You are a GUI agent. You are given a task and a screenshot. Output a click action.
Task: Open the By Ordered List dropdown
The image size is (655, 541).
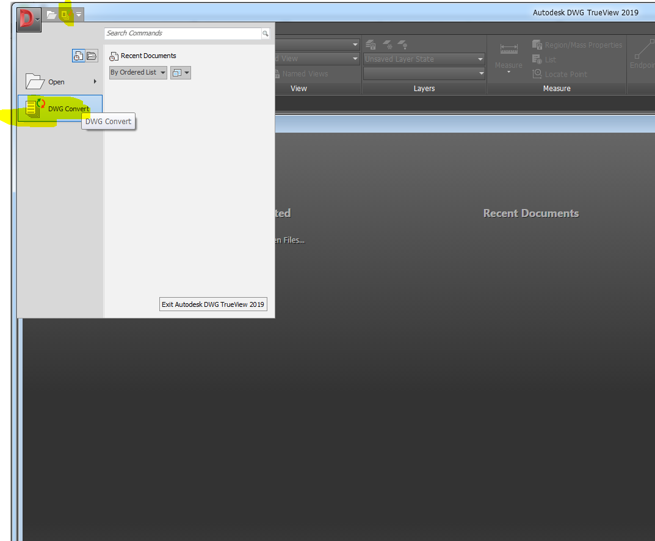tap(138, 72)
